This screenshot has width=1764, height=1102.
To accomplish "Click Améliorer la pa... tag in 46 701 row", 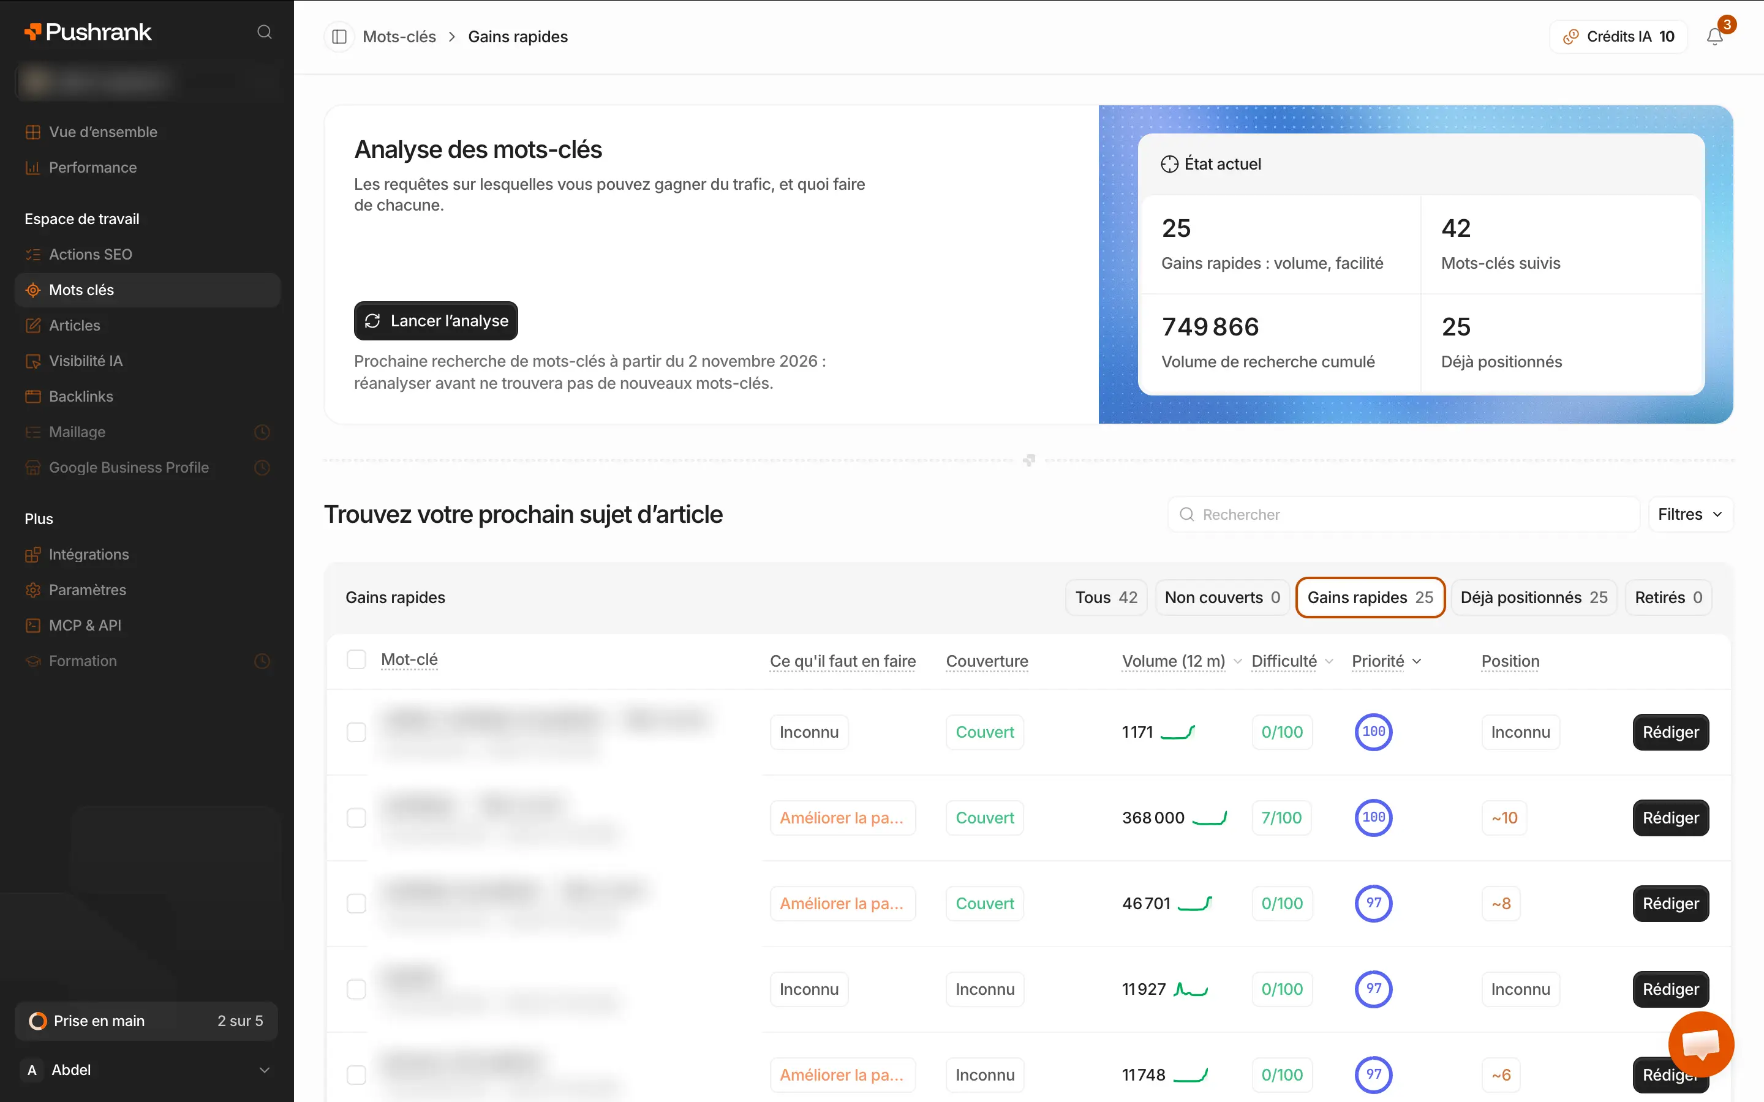I will (x=842, y=904).
